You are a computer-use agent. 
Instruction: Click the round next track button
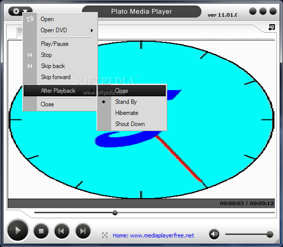click(x=83, y=231)
